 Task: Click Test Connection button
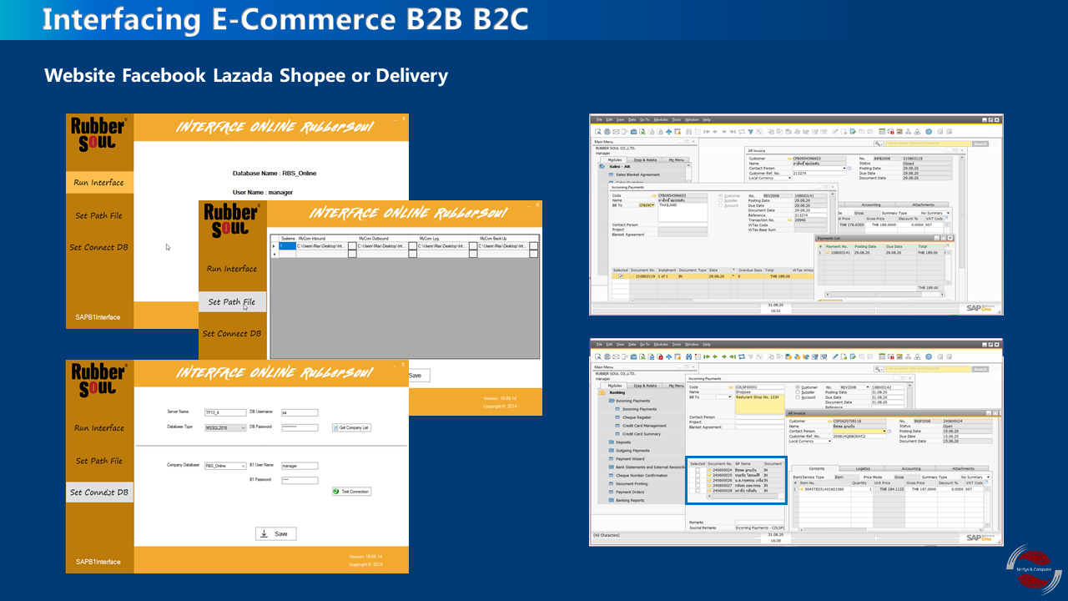point(351,492)
